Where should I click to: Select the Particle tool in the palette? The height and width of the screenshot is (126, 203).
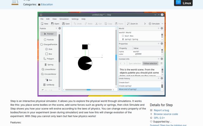point(49,40)
